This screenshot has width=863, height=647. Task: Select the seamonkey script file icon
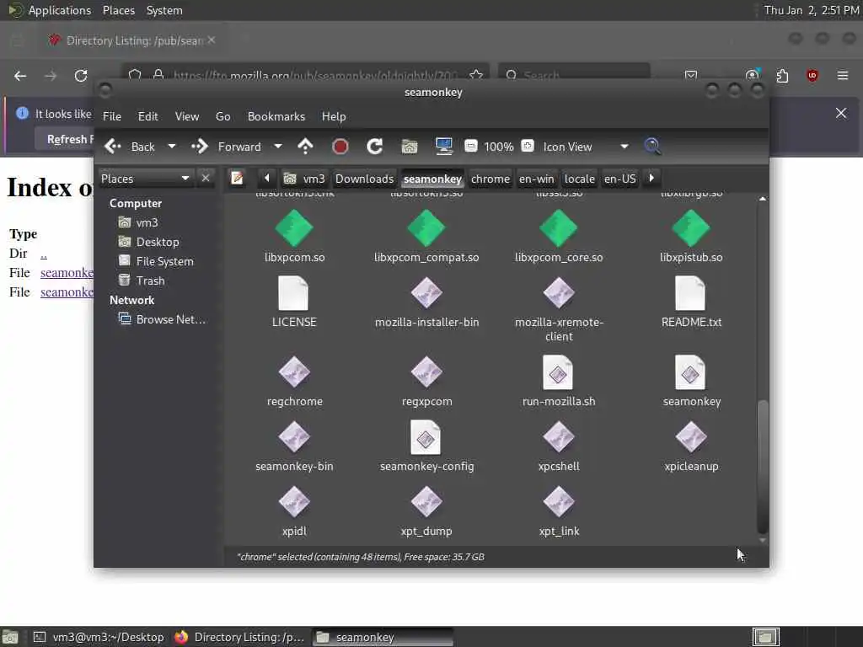click(690, 372)
